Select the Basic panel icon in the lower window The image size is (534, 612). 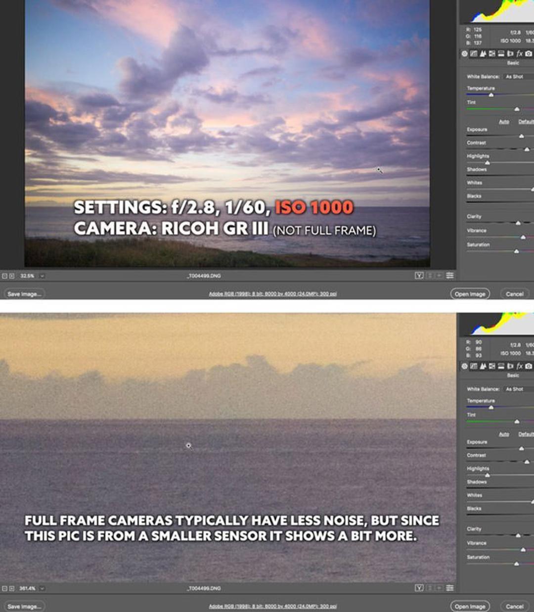pyautogui.click(x=464, y=366)
